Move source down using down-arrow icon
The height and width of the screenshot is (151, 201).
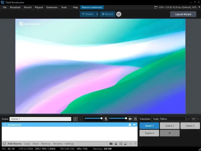coord(130,143)
